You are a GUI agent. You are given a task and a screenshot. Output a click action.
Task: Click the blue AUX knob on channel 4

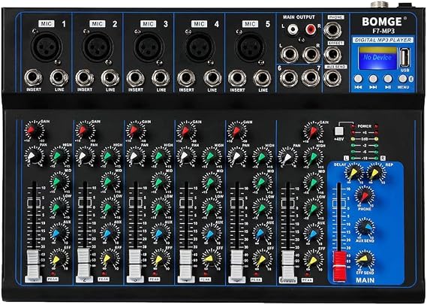[212, 233]
